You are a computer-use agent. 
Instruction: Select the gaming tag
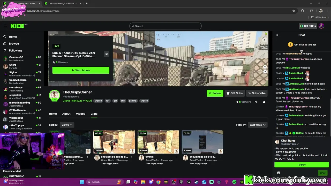pyautogui.click(x=133, y=101)
